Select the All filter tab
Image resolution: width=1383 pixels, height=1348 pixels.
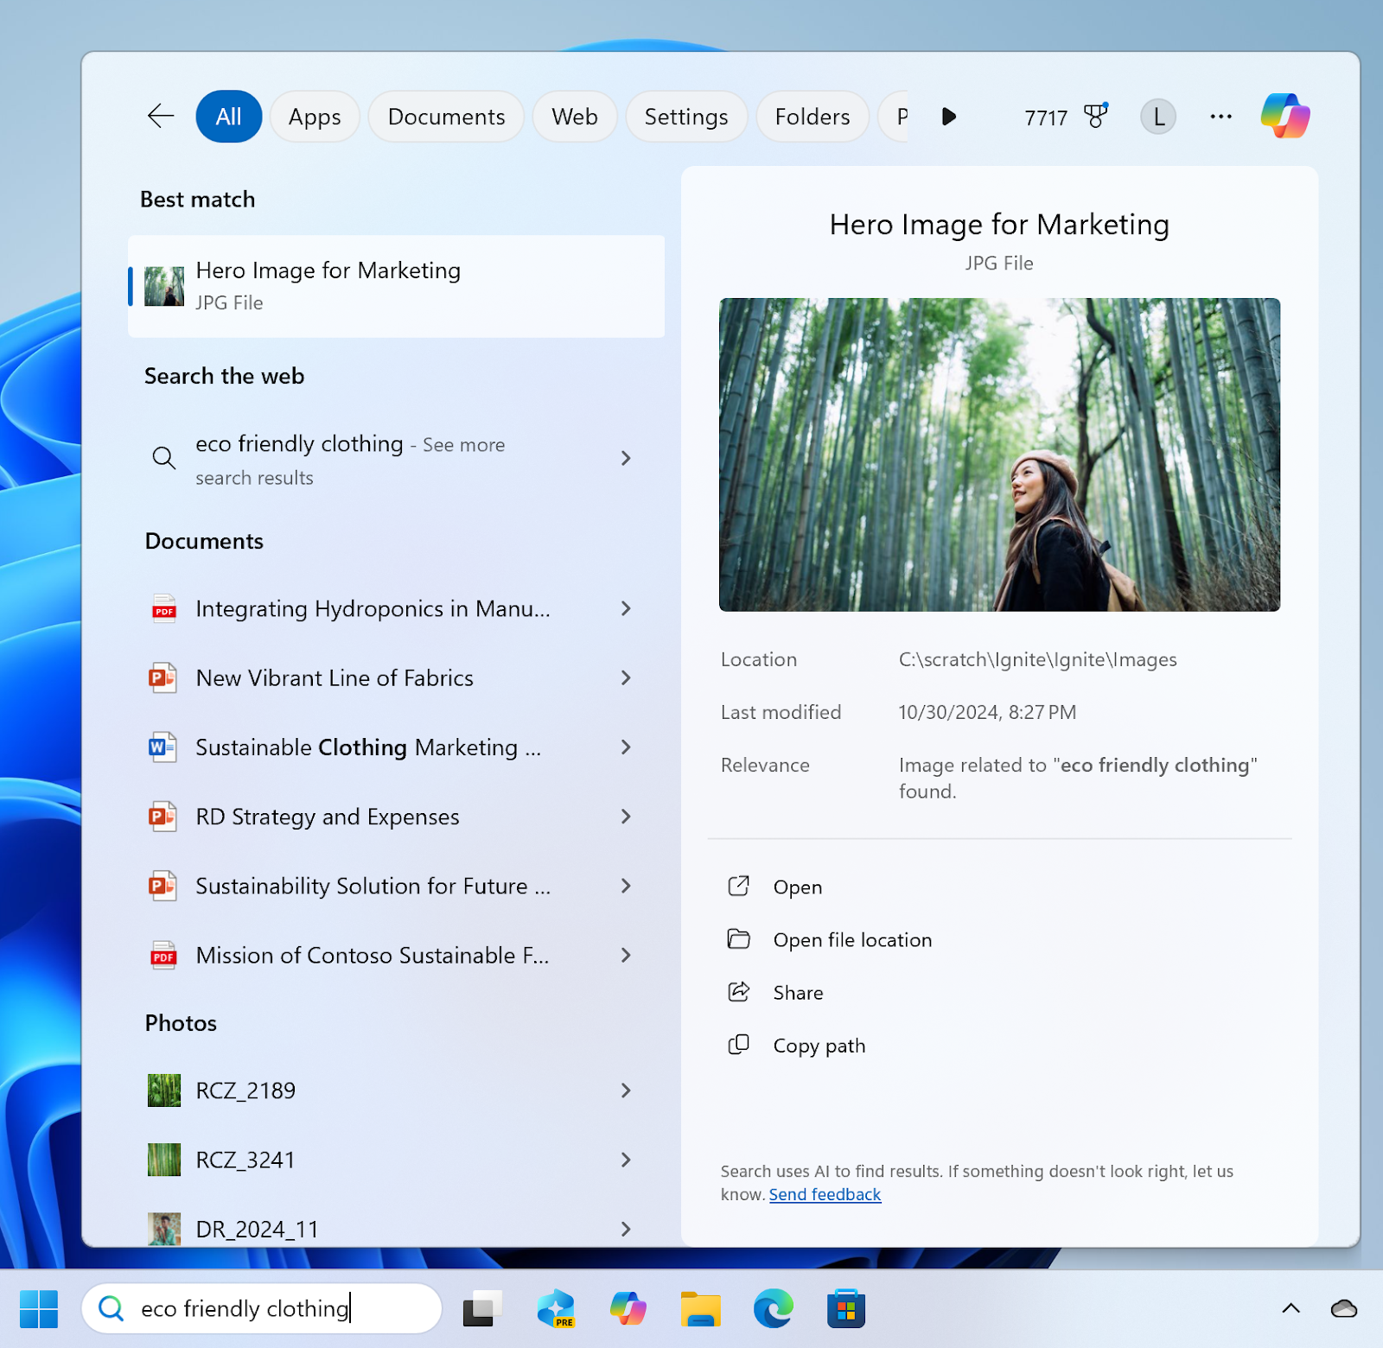click(229, 116)
